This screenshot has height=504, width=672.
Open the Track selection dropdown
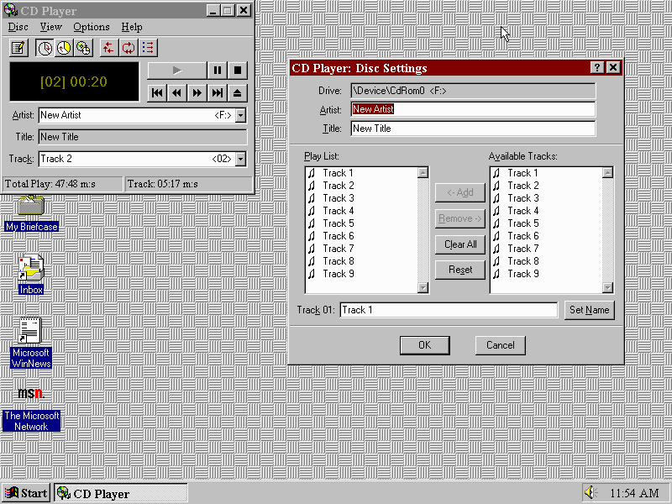tap(241, 159)
